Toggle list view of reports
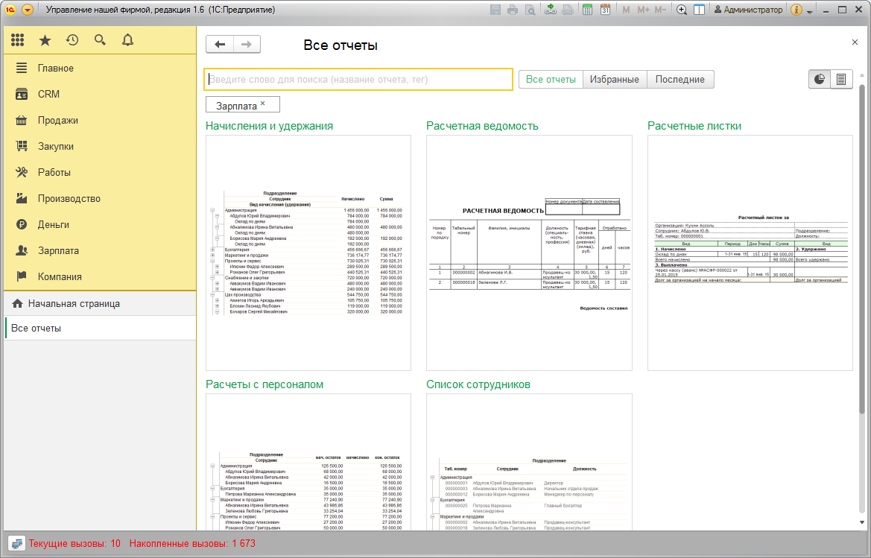The image size is (871, 558). [841, 80]
